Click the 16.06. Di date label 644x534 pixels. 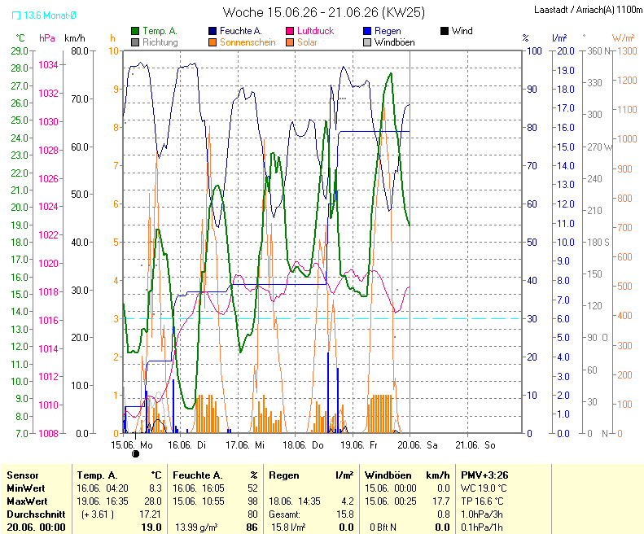[187, 444]
